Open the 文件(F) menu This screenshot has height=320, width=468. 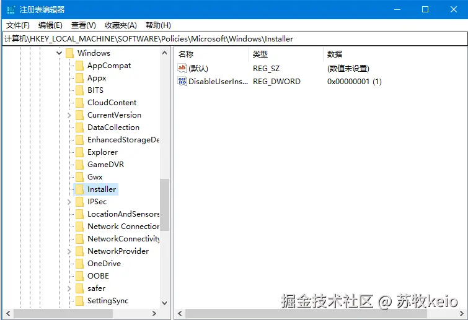[18, 25]
